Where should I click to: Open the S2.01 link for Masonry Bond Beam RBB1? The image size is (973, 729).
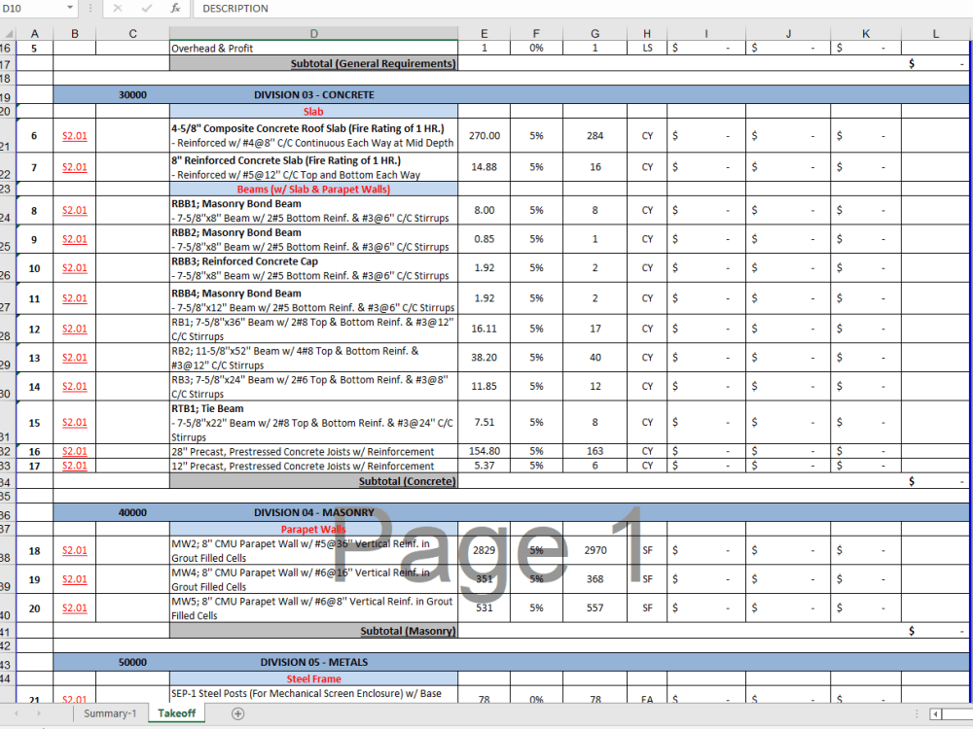pyautogui.click(x=74, y=210)
